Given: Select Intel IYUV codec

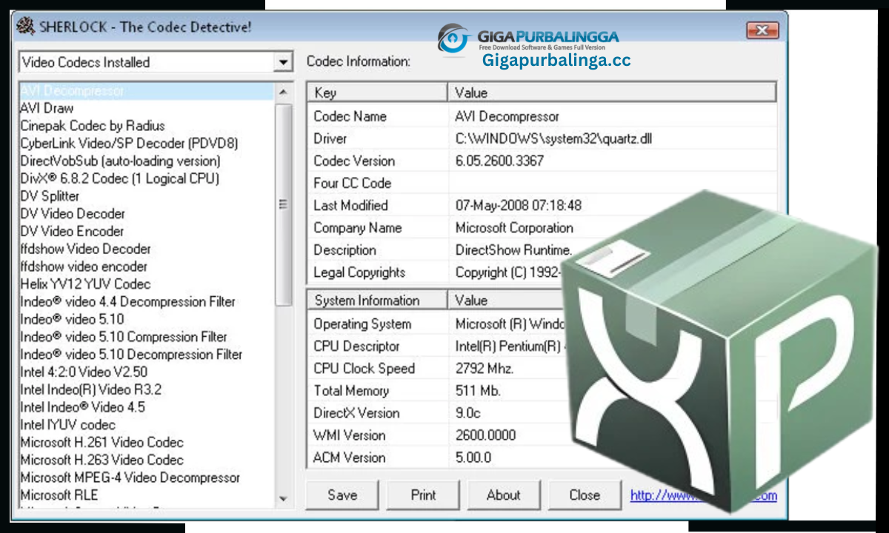Looking at the screenshot, I should 68,425.
